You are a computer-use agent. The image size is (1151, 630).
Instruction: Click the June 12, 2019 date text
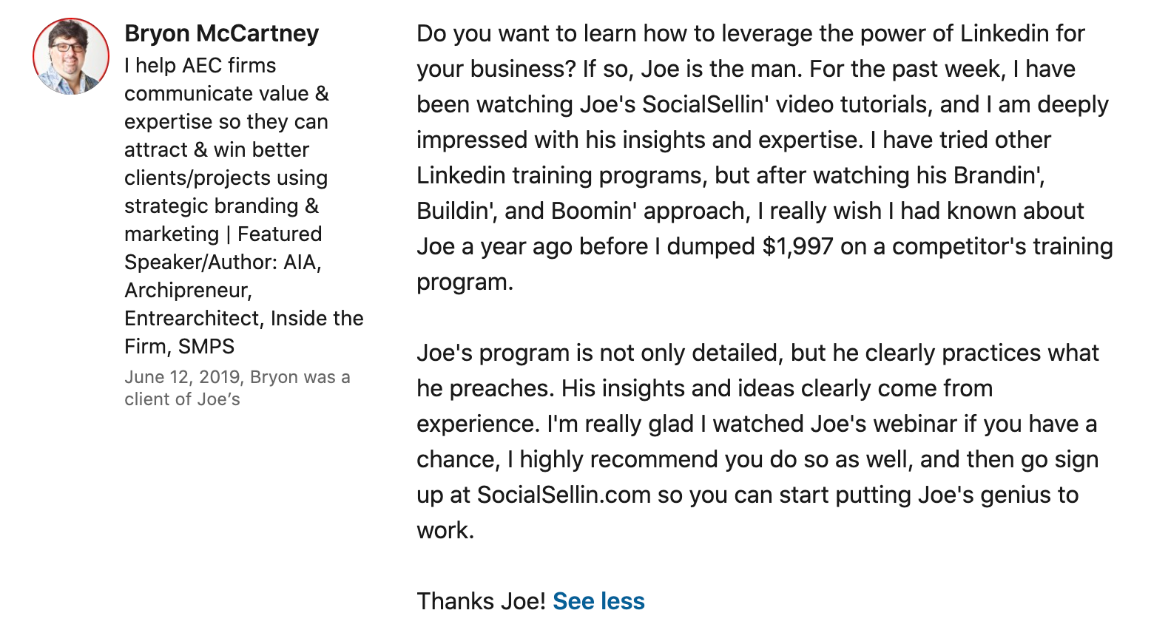182,377
